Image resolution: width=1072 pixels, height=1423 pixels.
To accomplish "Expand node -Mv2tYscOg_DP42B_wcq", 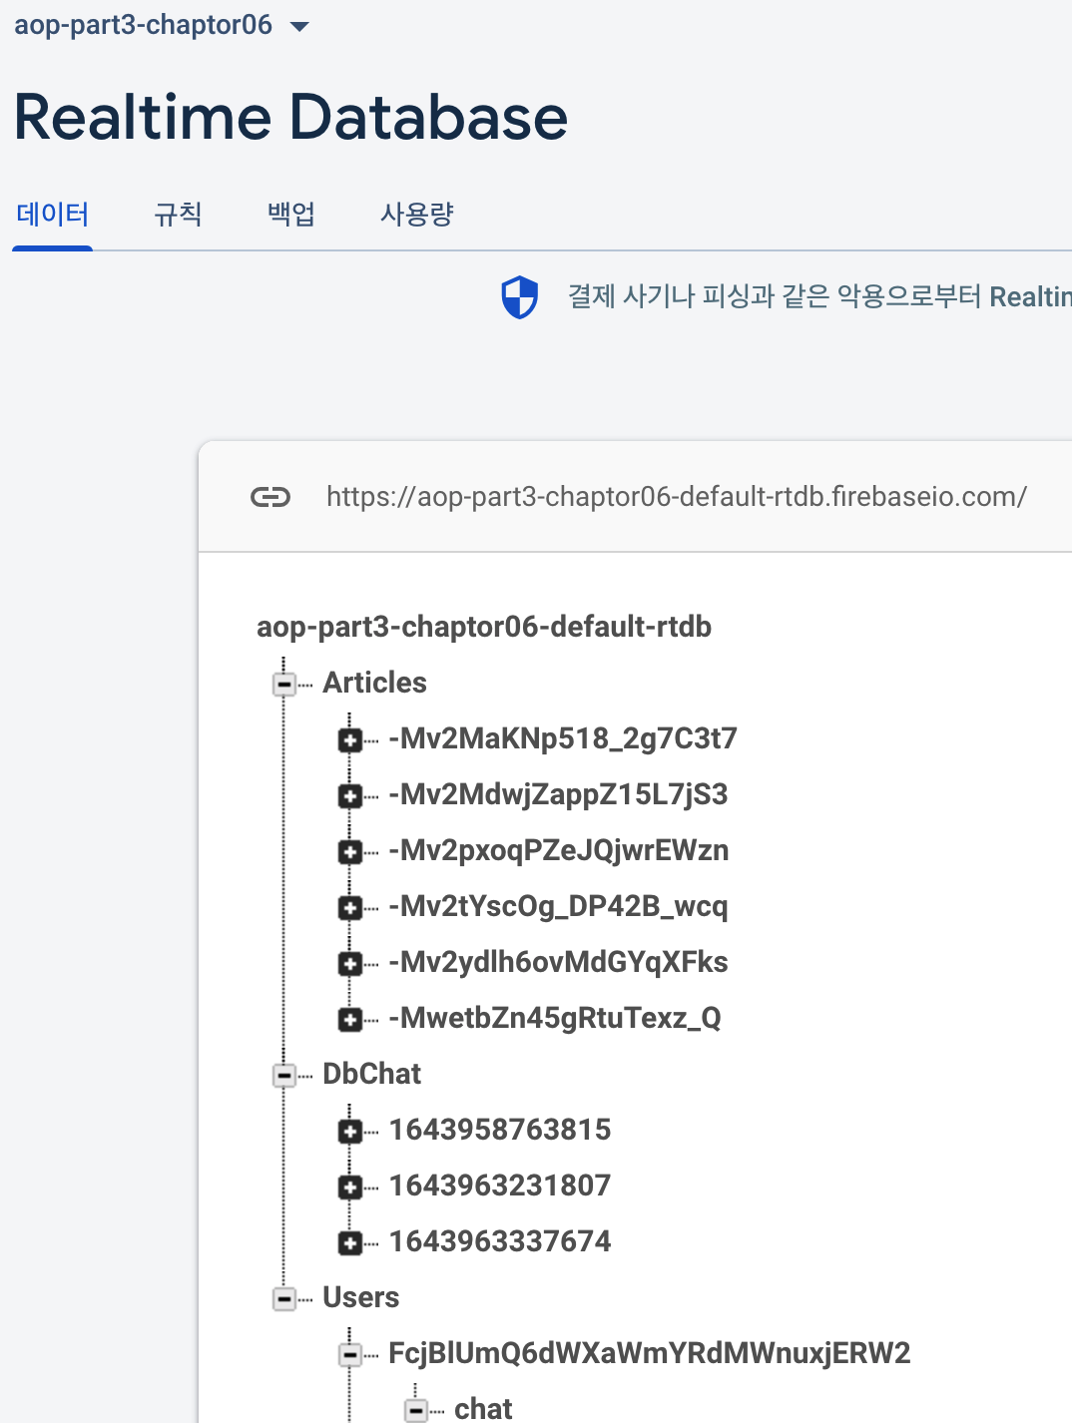I will (x=350, y=908).
